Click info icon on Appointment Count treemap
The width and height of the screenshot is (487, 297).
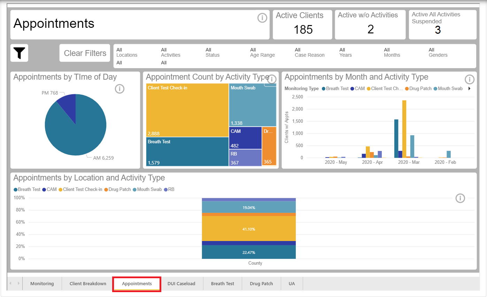click(271, 79)
